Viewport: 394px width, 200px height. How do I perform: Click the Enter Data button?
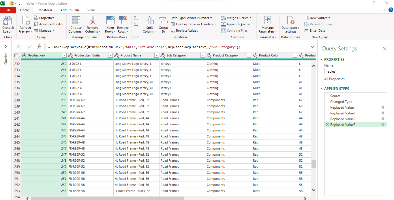317,30
